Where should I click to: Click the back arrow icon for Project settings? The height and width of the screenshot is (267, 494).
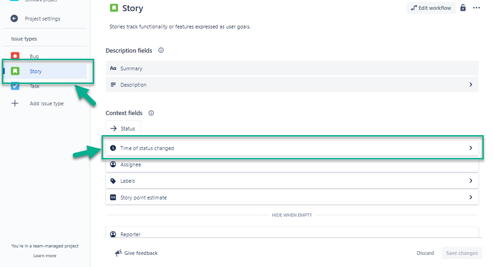[14, 19]
